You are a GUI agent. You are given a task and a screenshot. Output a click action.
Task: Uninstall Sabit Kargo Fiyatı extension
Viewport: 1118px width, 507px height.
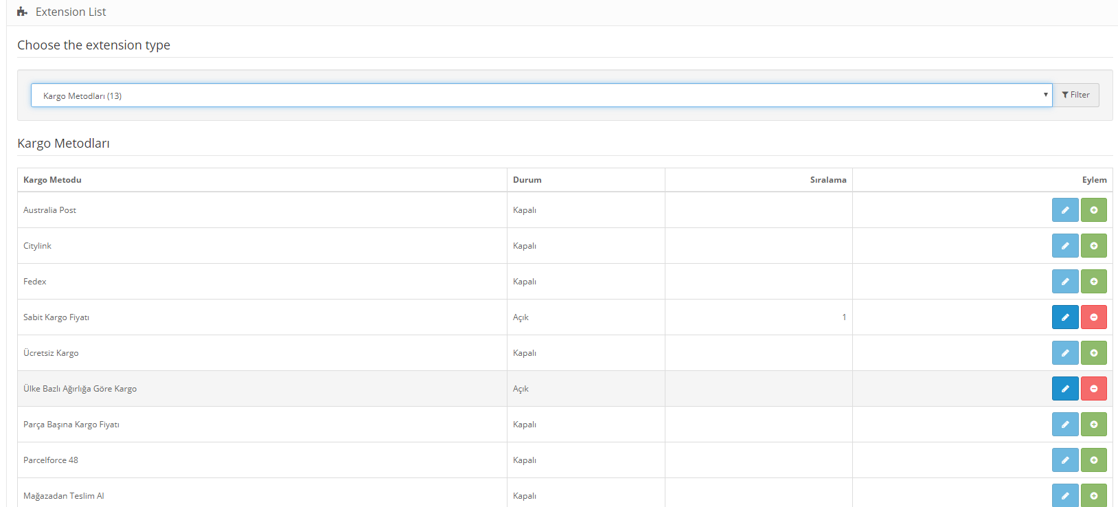[x=1094, y=317]
